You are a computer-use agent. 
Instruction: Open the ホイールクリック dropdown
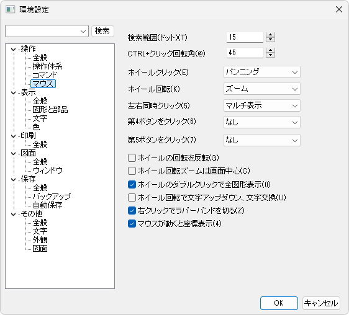pyautogui.click(x=262, y=73)
